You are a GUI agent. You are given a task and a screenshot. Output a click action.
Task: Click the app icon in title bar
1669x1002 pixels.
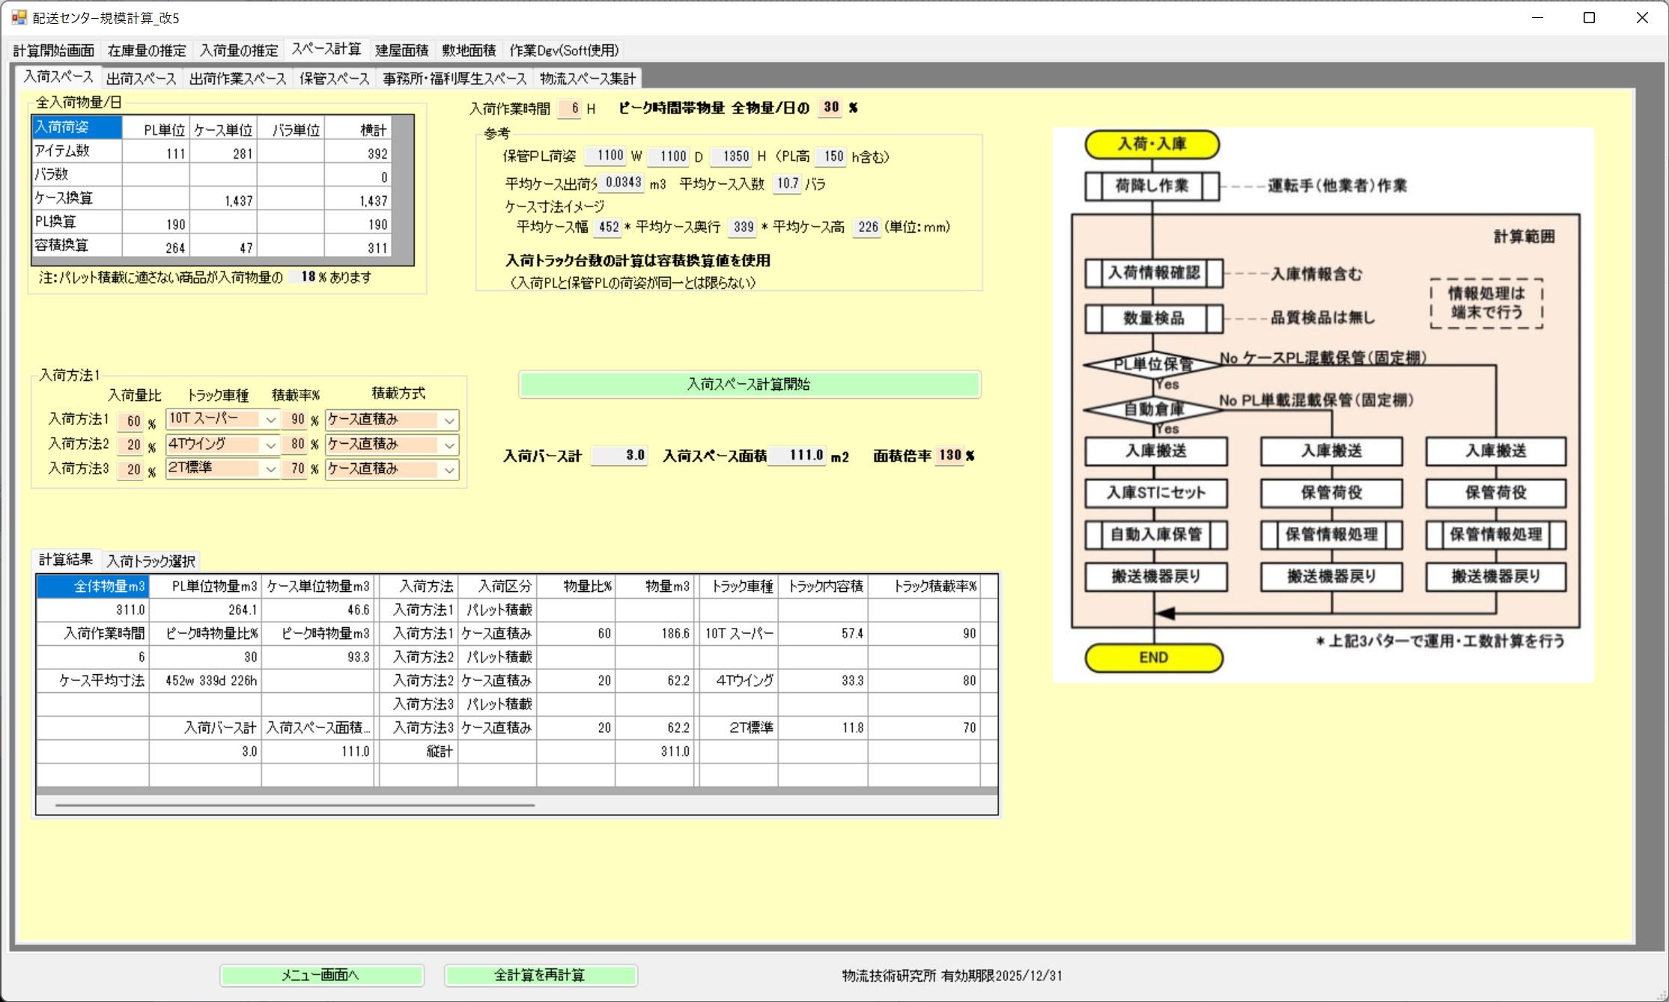(19, 17)
